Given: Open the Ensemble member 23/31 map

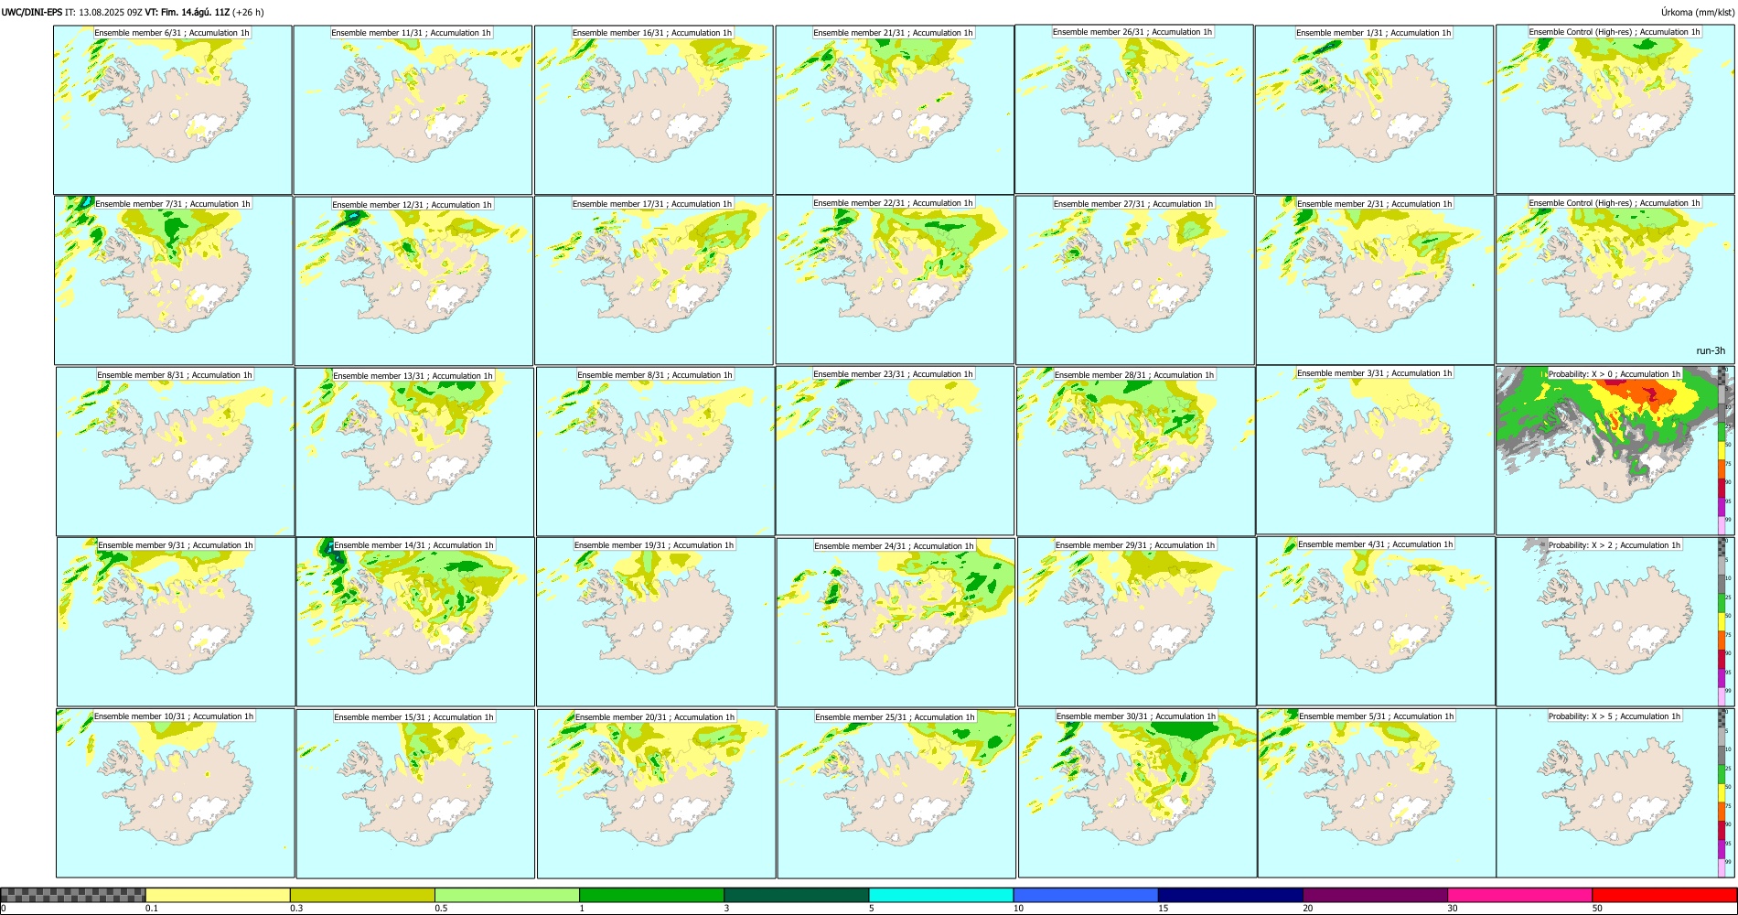Looking at the screenshot, I should [x=895, y=450].
